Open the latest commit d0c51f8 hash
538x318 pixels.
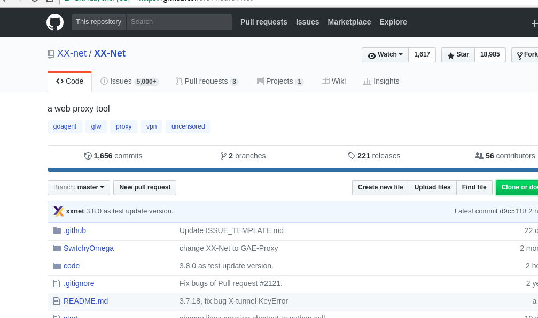point(513,211)
